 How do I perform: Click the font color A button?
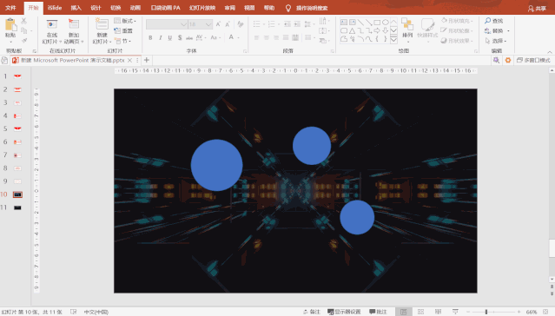(231, 37)
